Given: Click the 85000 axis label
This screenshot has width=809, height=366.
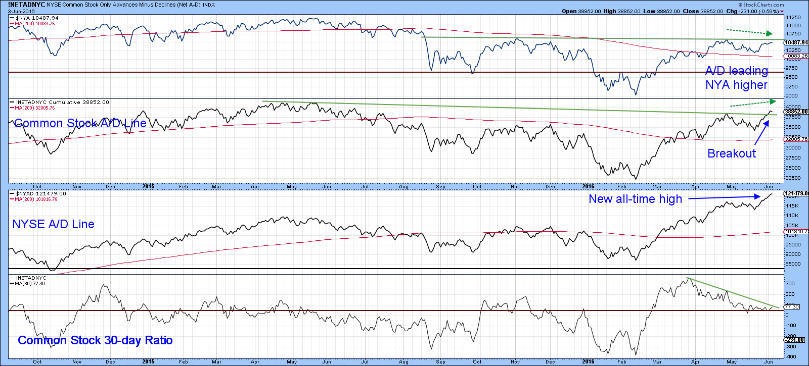Looking at the screenshot, I should point(793,264).
